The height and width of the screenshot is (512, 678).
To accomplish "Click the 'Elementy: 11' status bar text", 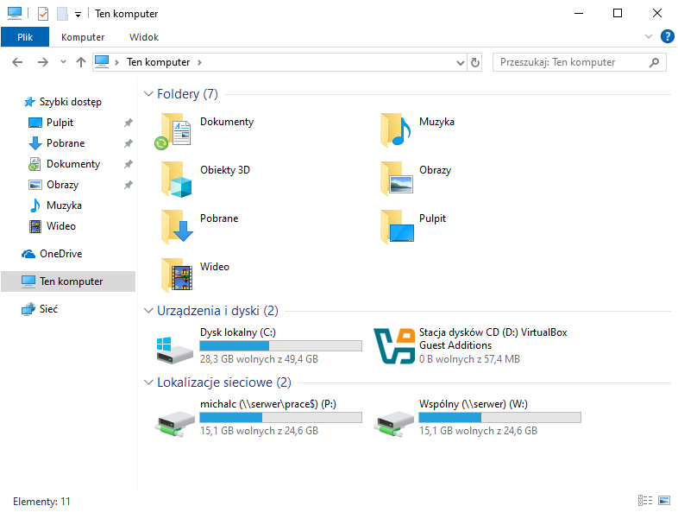I will tap(41, 501).
